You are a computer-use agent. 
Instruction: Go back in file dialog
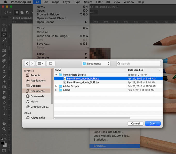(27, 64)
